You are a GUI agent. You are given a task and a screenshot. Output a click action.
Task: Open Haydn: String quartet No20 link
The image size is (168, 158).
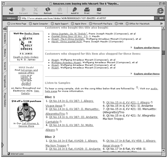point(67,42)
